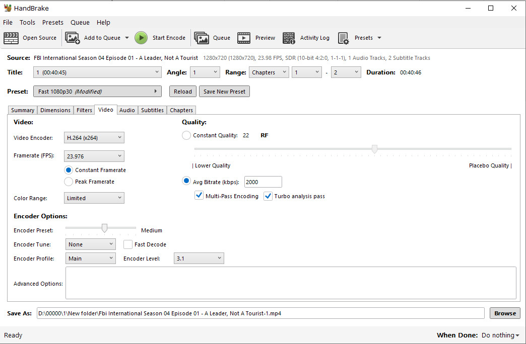
Task: Open the Video Encoder dropdown
Action: tap(94, 138)
